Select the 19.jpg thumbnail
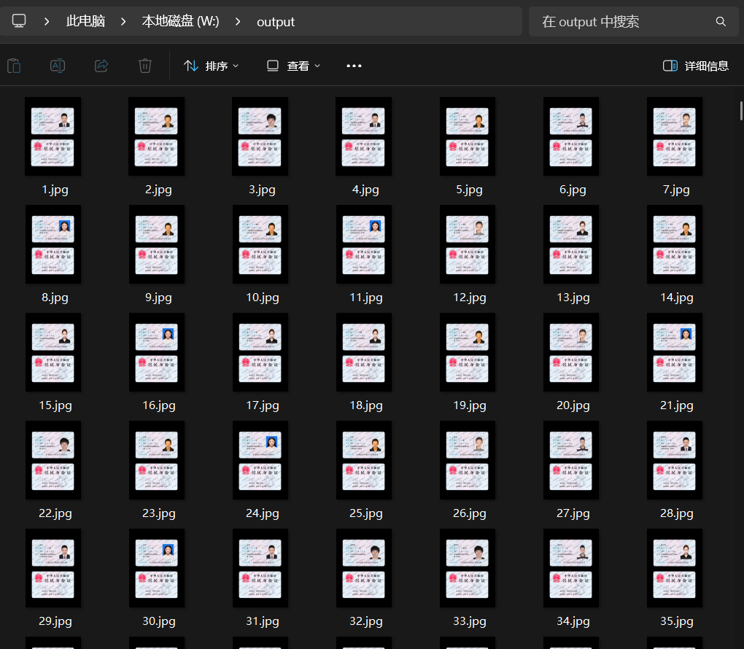Viewport: 744px width, 649px height. [x=468, y=352]
